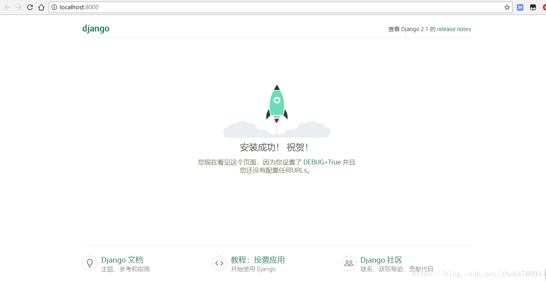Open the Django 文档 link
The width and height of the screenshot is (546, 282).
point(122,260)
